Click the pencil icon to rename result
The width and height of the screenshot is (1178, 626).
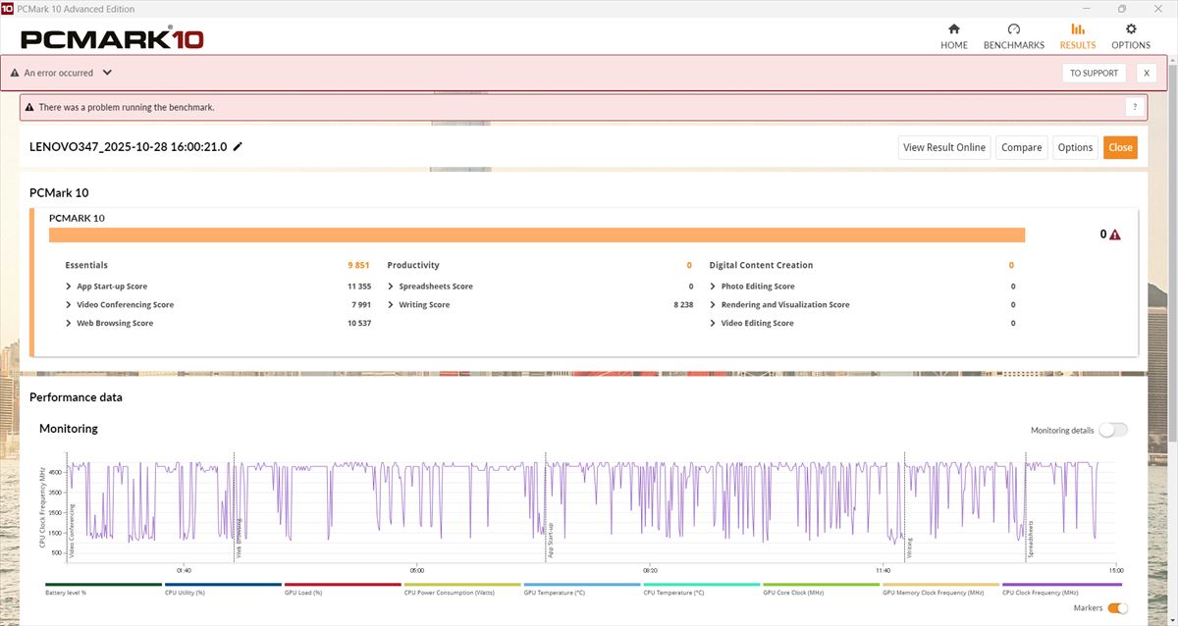pos(238,147)
